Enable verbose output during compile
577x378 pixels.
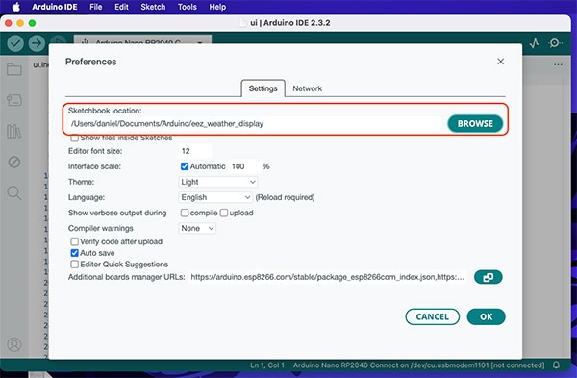185,213
